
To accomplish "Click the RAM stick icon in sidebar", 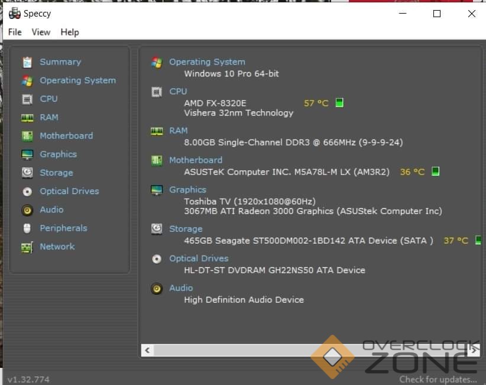I will coord(27,118).
